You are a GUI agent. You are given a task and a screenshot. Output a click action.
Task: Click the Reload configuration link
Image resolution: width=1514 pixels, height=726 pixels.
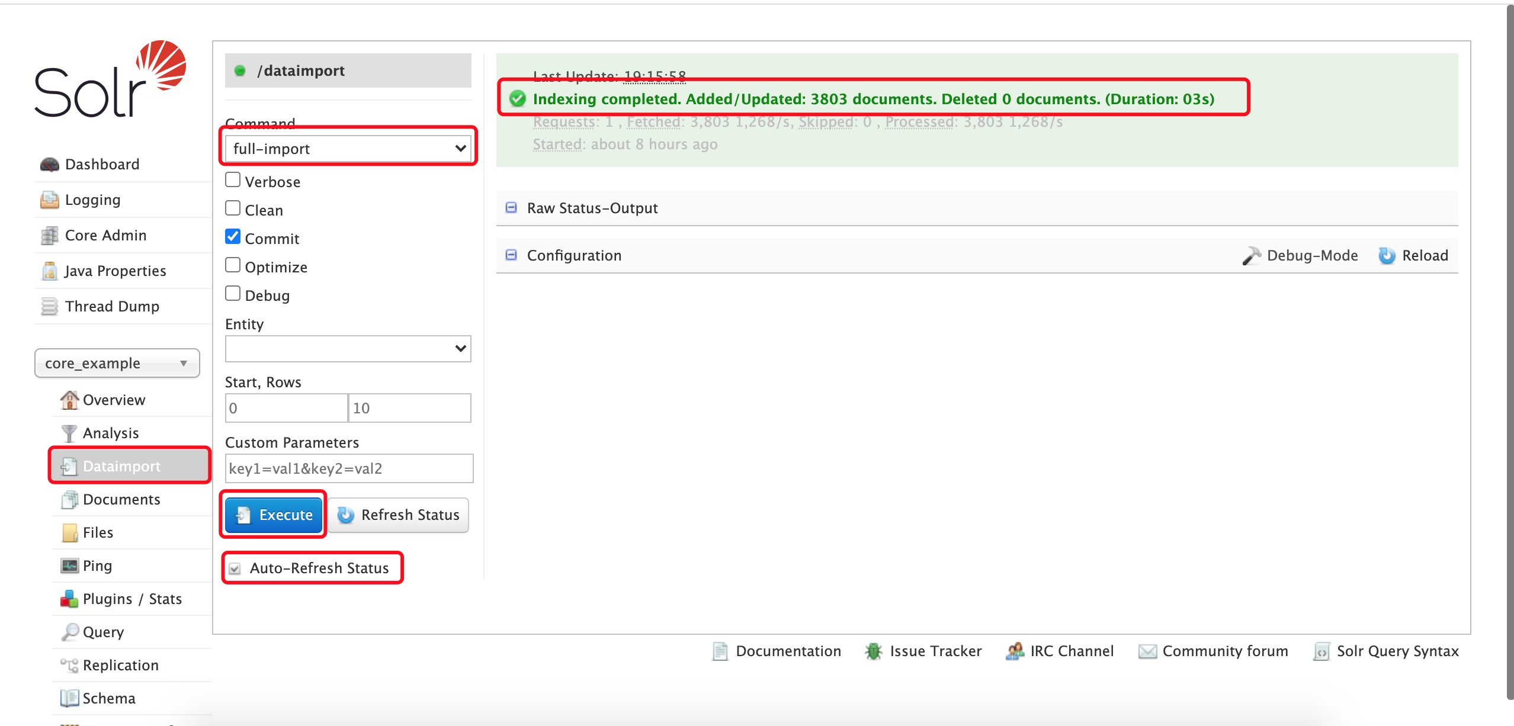1413,256
